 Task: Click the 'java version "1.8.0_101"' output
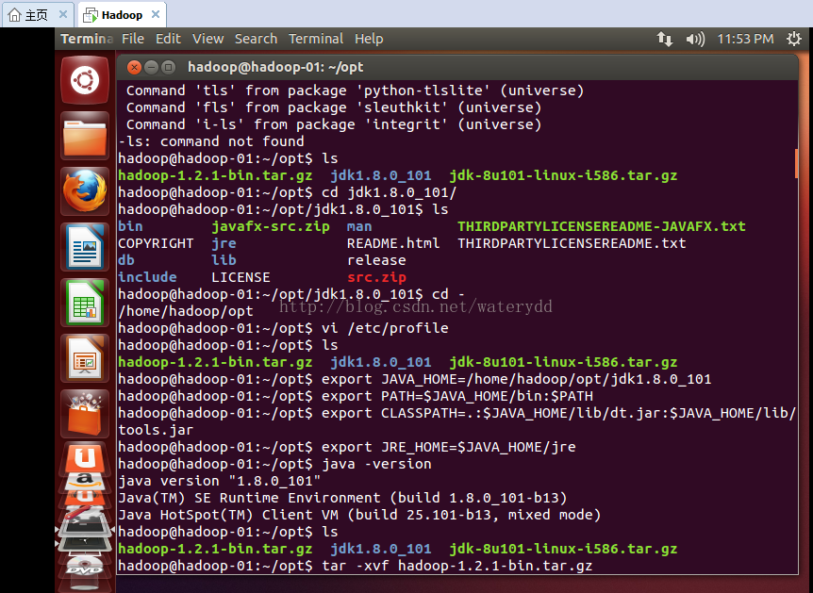220,481
